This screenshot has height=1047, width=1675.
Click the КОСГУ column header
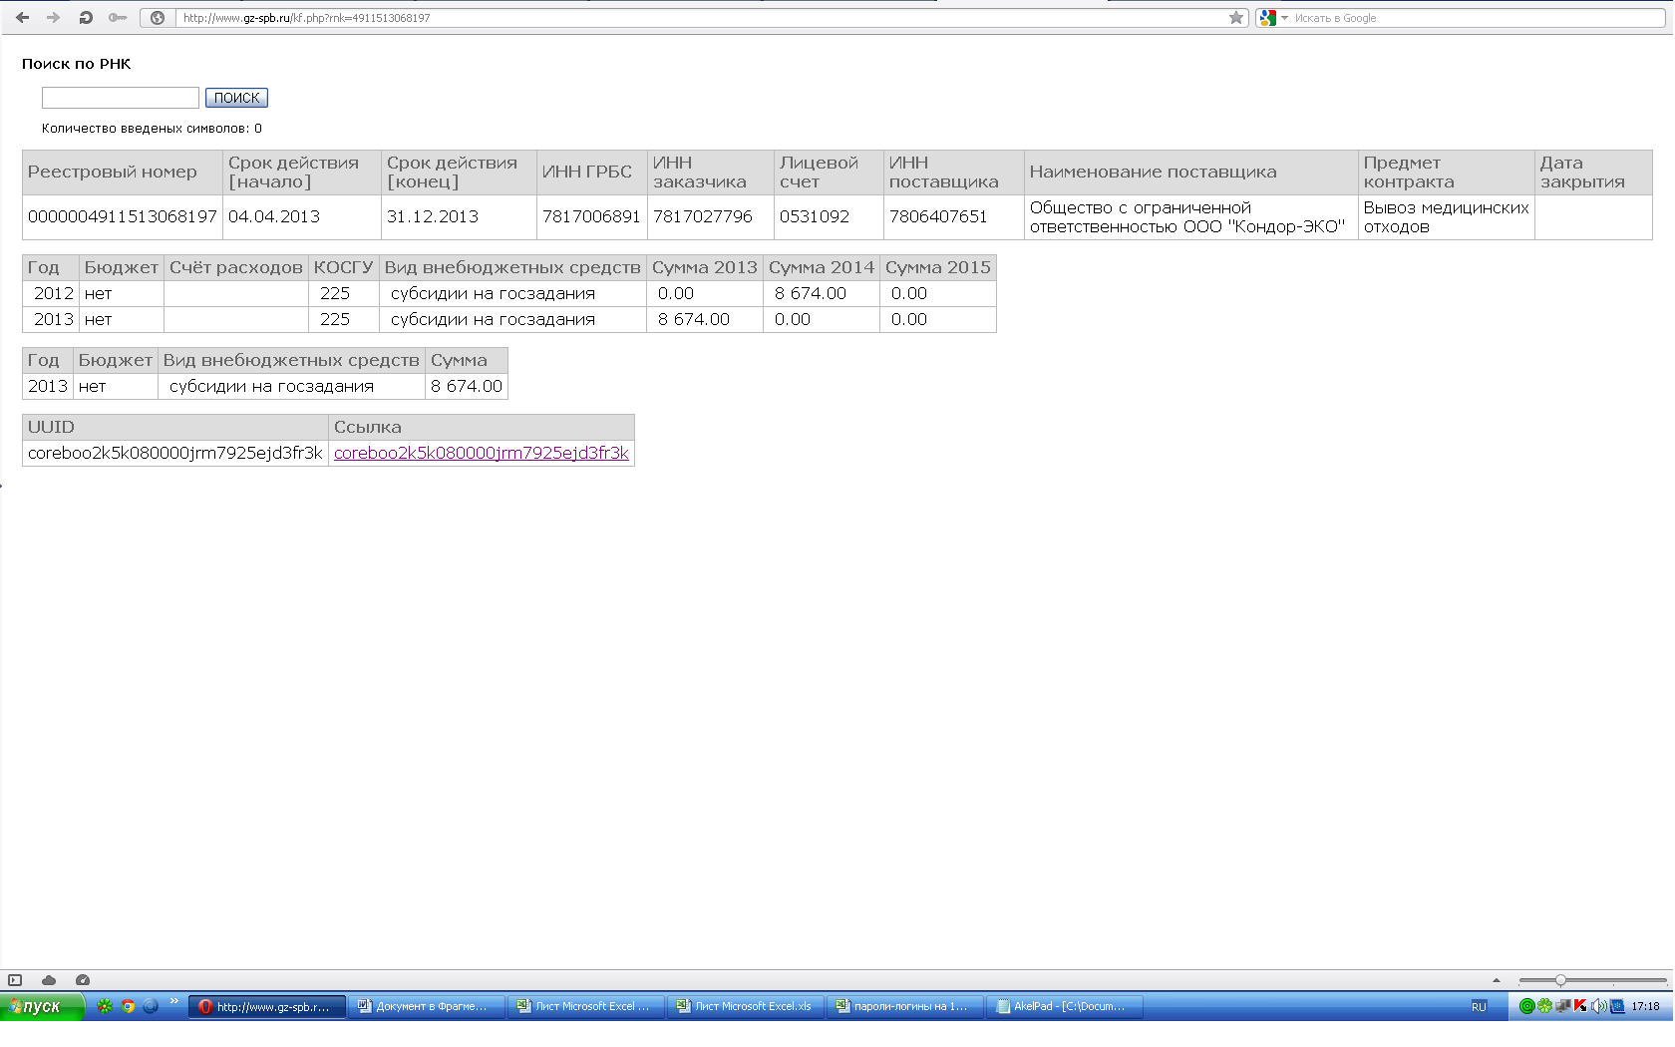[x=343, y=267]
